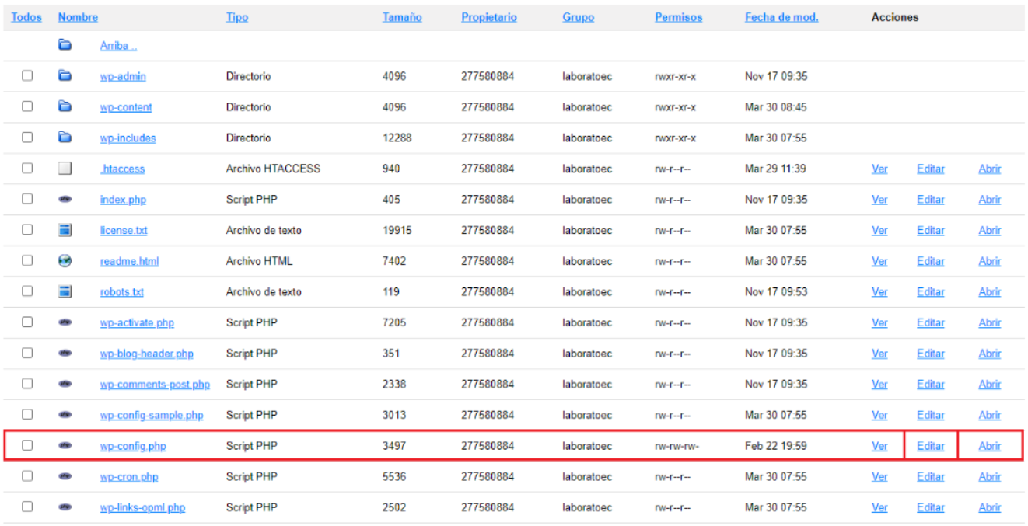Click the wp-cron.php script icon

pos(65,476)
